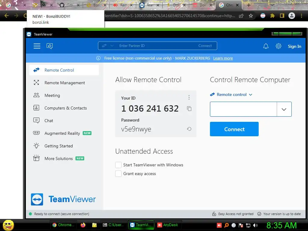Image resolution: width=308 pixels, height=231 pixels.
Task: Open the Chrome three-dot menu
Action: [x=301, y=16]
